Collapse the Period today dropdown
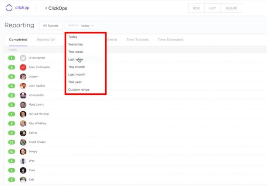This screenshot has width=267, height=186. pos(81,26)
